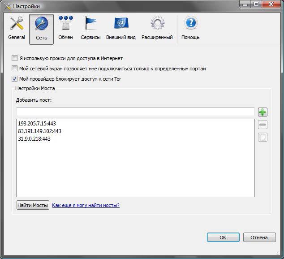284x259 pixels.
Task: Click the Добавить мост input field
Action: click(135, 112)
